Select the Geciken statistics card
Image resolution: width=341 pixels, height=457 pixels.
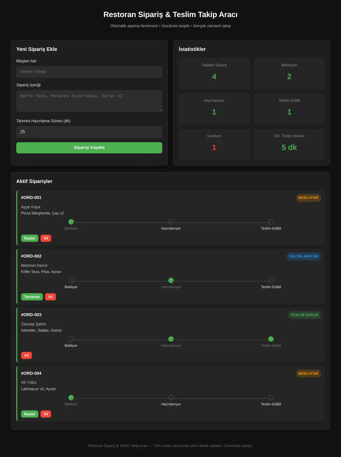(x=214, y=145)
